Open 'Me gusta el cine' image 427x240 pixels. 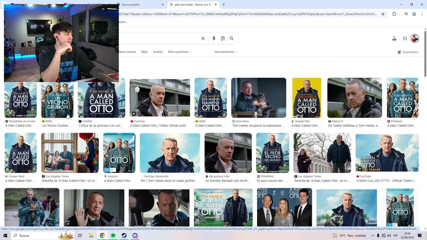[228, 153]
